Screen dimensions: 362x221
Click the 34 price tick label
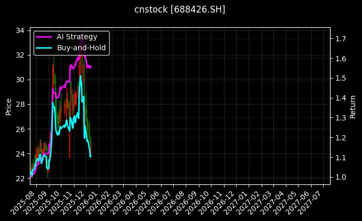coord(20,30)
